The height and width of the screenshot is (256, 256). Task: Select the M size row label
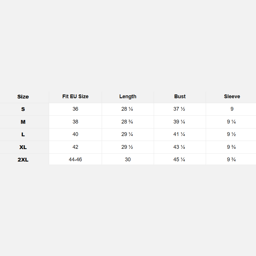[x=23, y=122]
